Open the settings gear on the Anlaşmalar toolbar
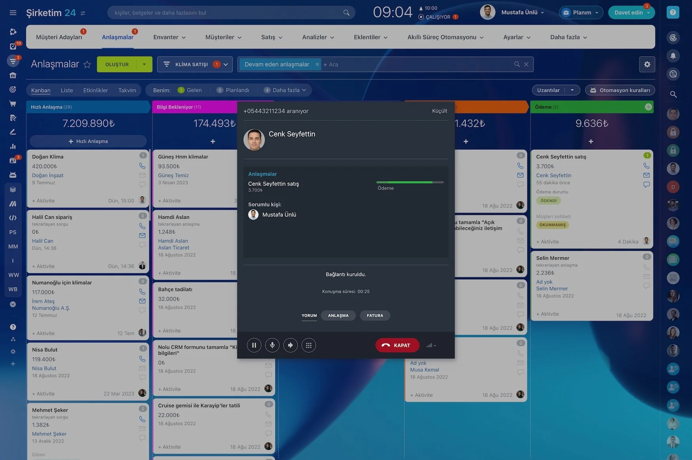 [x=647, y=65]
